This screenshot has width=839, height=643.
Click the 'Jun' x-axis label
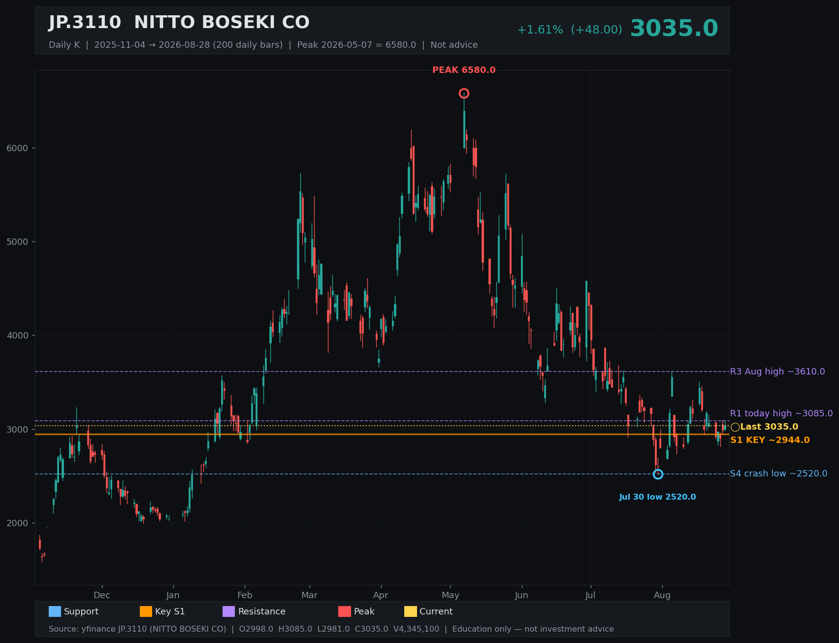pyautogui.click(x=521, y=595)
